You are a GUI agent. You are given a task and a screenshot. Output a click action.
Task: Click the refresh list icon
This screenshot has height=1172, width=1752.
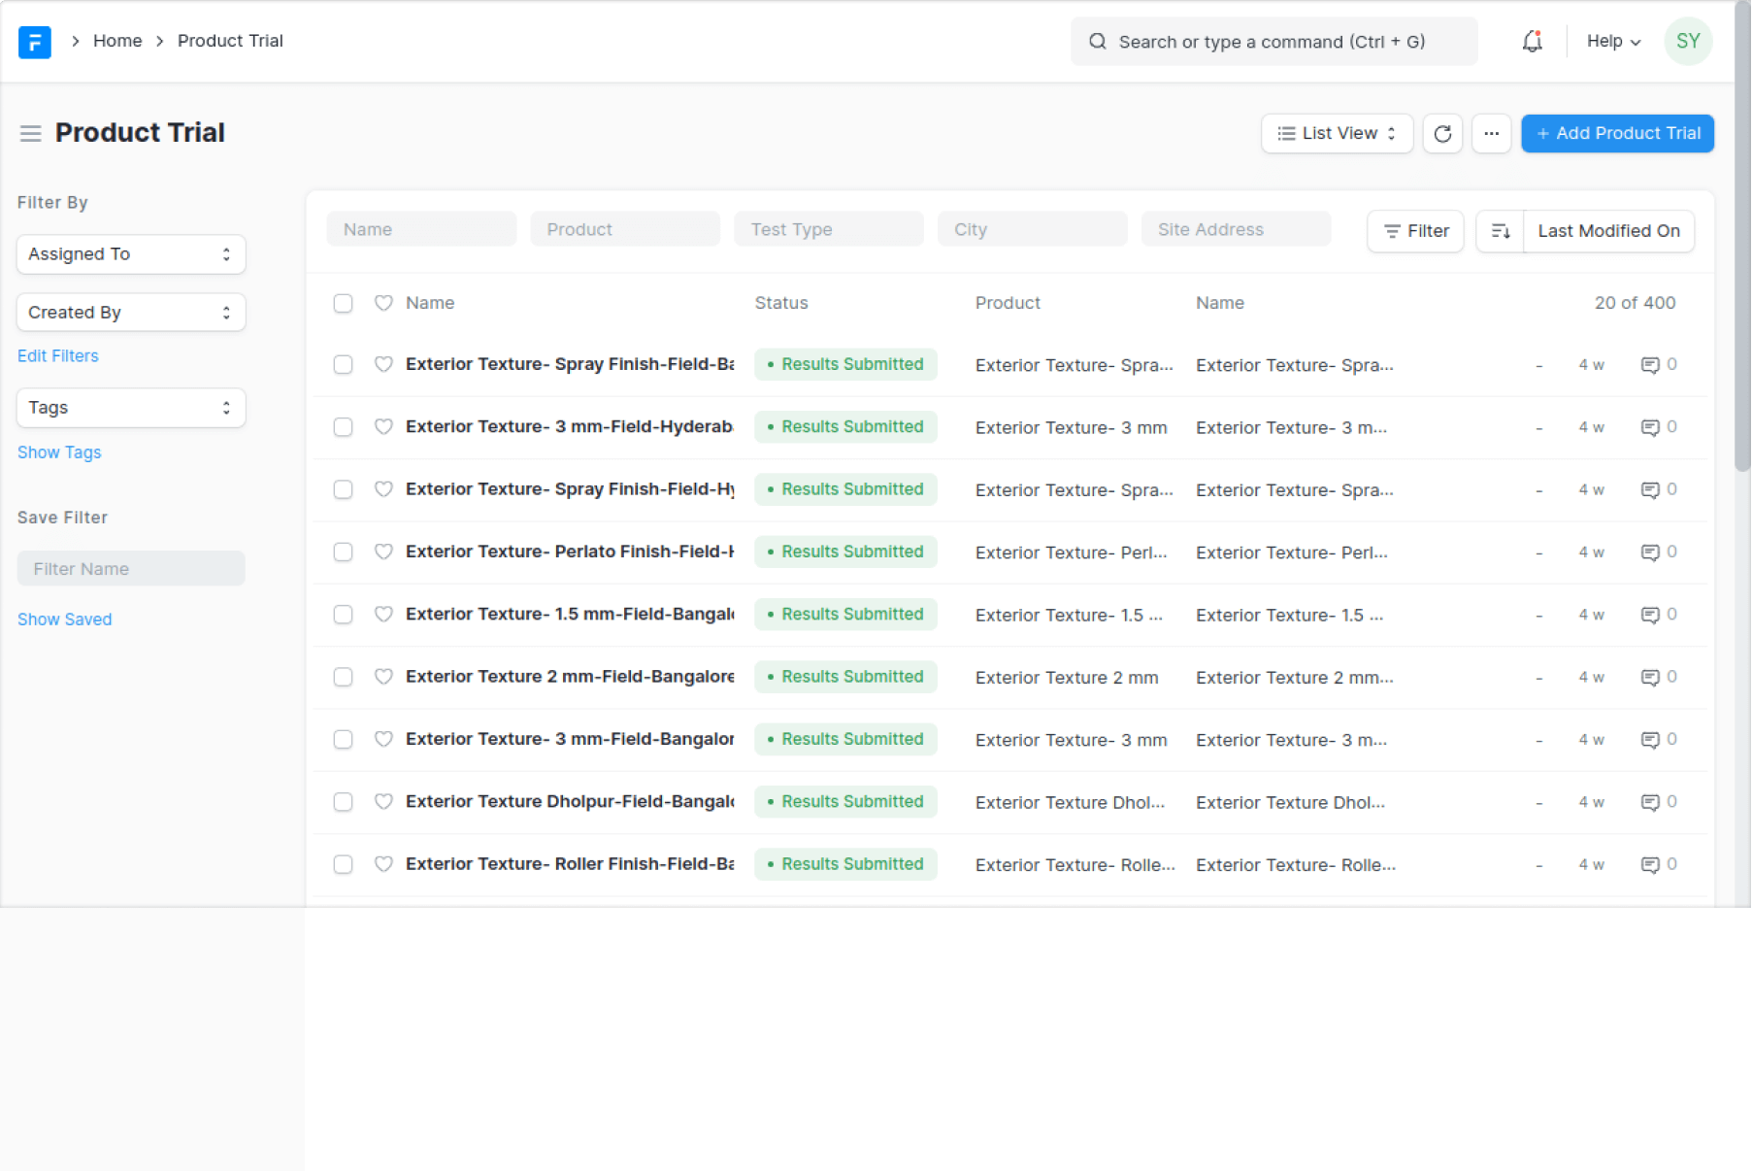[x=1442, y=134]
